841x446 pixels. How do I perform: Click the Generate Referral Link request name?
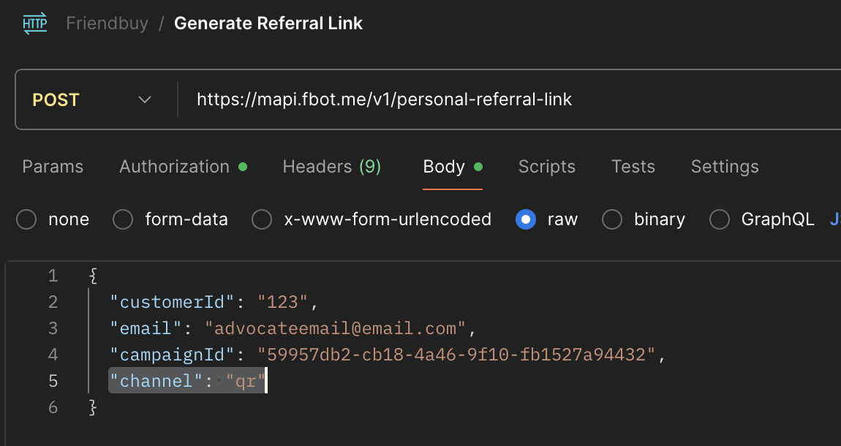(x=268, y=23)
